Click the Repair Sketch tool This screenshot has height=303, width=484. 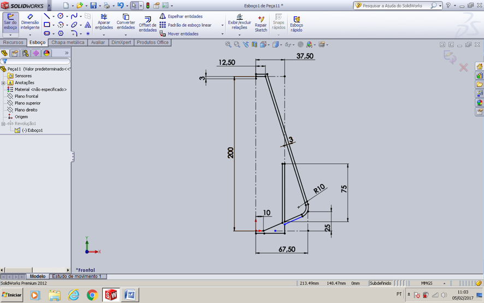coord(261,24)
